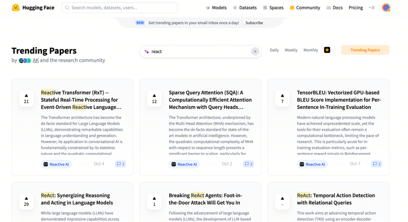Image resolution: width=408 pixels, height=222 pixels.
Task: Clear the react search with X icon
Action: coord(255,52)
